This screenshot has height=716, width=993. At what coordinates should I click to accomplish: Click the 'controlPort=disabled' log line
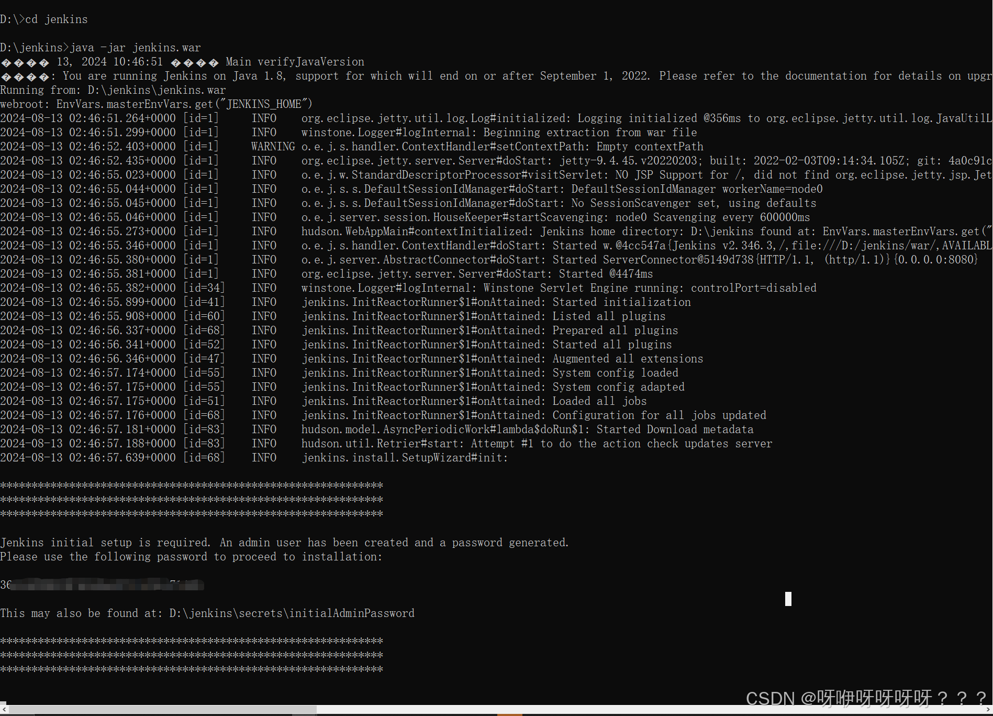point(408,288)
